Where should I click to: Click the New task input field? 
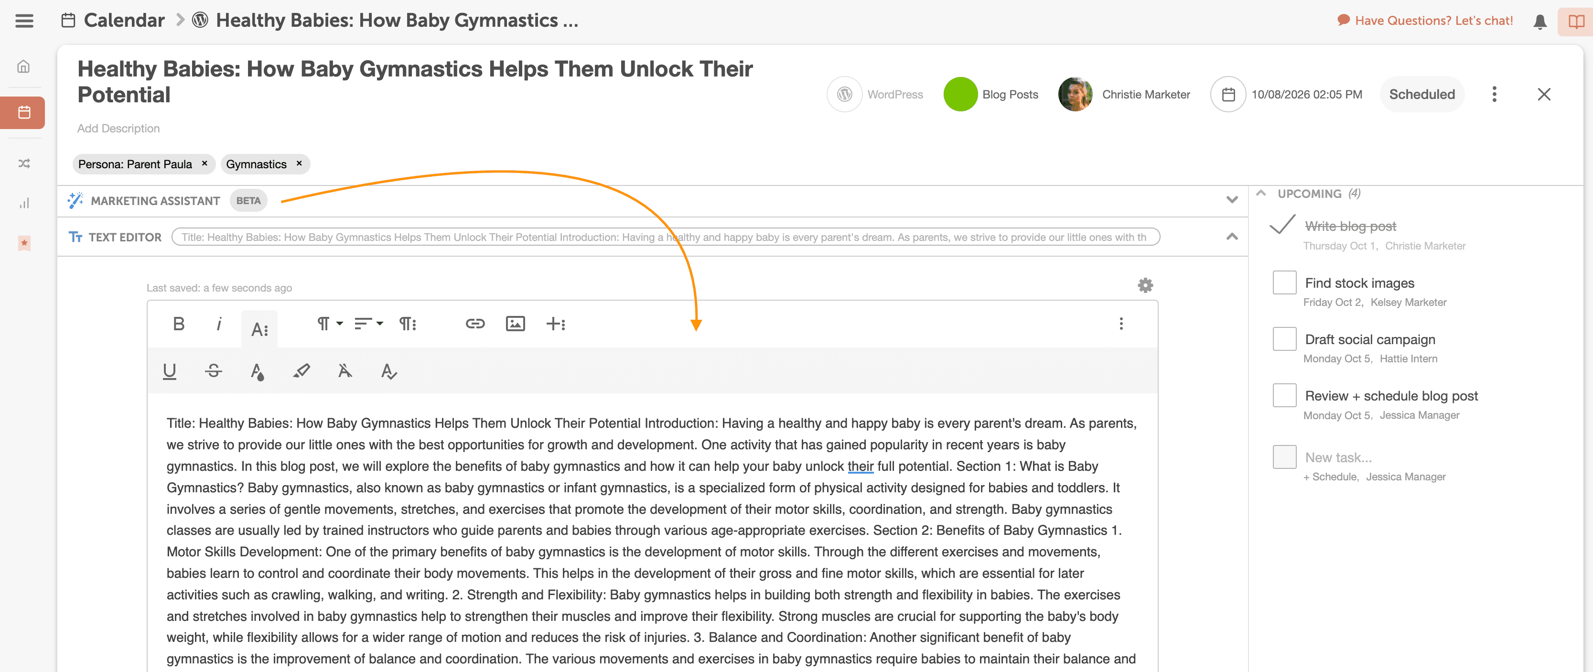1338,457
